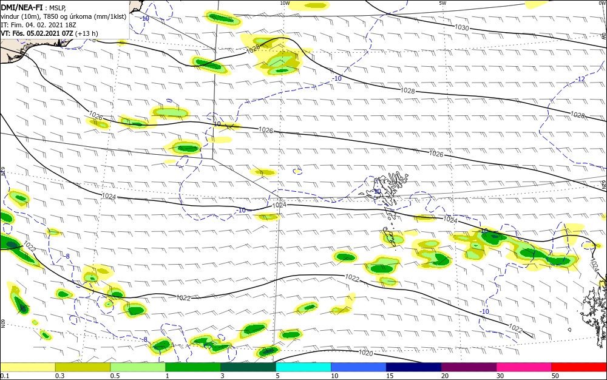The height and width of the screenshot is (380, 607).
Task: Select the 'VT: Fös. 05.02.2021 07Z' valid time
Action: pyautogui.click(x=37, y=33)
